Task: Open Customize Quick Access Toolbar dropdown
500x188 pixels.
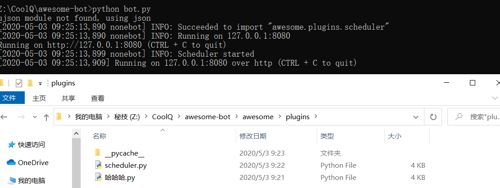Action: 40,83
